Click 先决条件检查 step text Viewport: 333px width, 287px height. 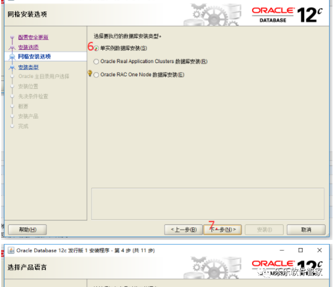coord(33,96)
